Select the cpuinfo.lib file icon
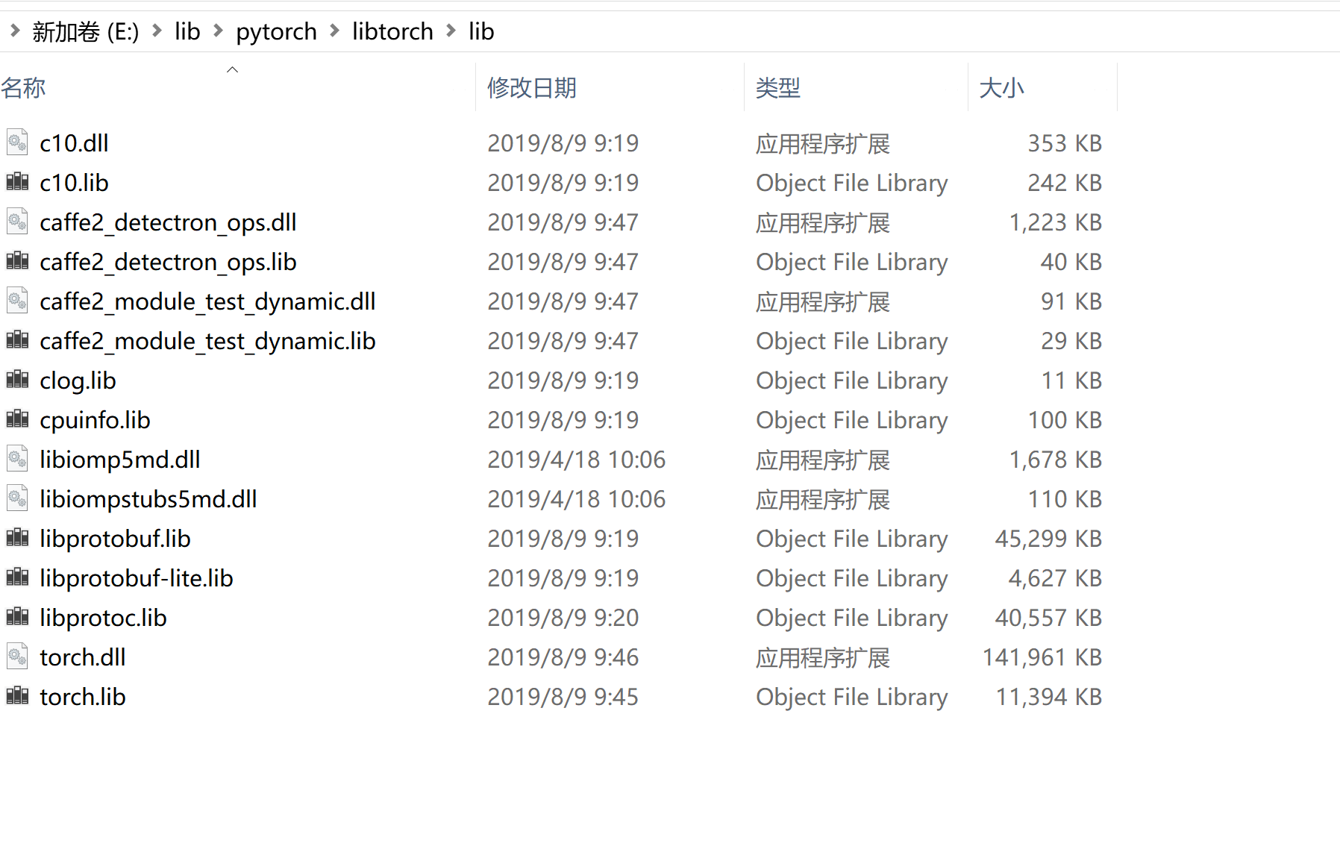This screenshot has width=1340, height=852. coord(17,419)
